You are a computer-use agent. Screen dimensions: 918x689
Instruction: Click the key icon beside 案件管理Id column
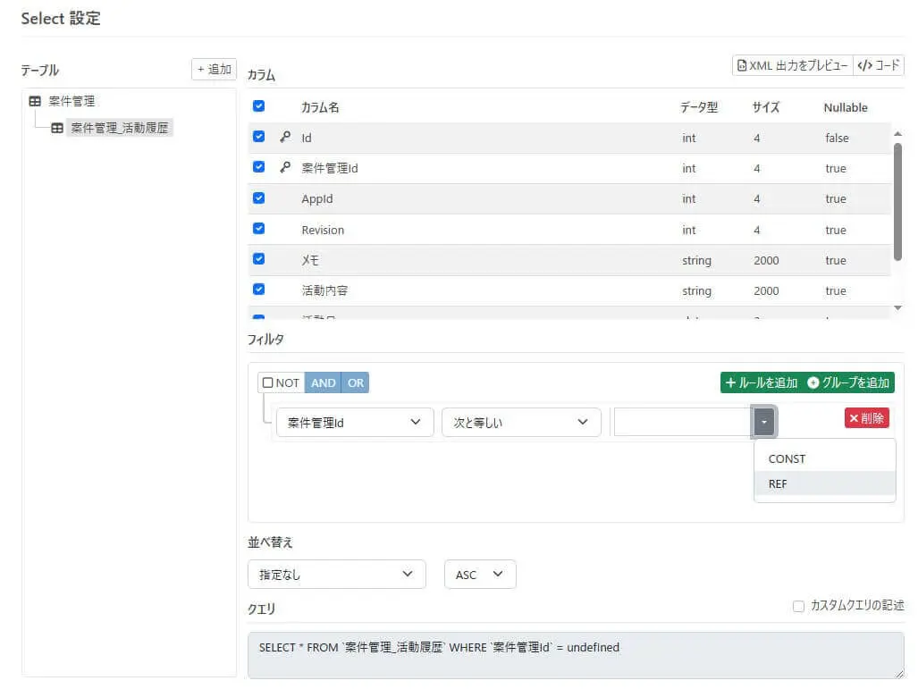(285, 167)
